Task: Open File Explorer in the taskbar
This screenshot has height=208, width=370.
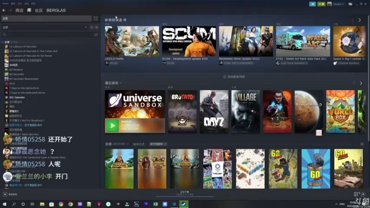Action: pyautogui.click(x=42, y=204)
